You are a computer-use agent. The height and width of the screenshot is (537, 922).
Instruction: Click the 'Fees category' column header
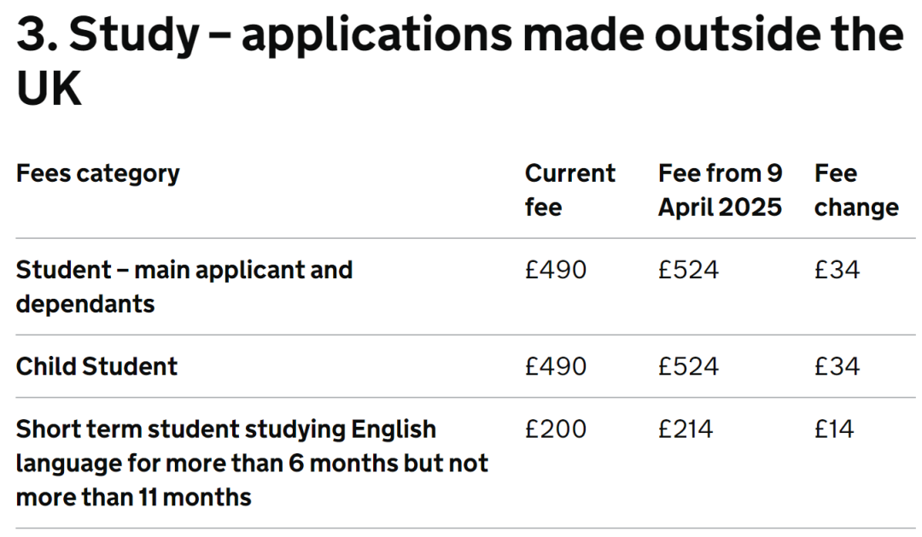point(98,173)
